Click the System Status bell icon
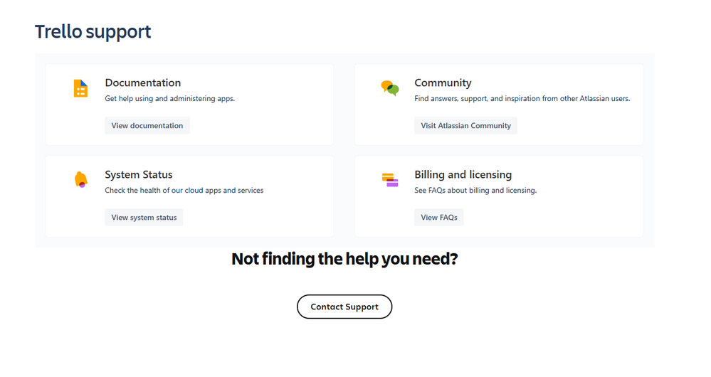The image size is (711, 377). 81,179
